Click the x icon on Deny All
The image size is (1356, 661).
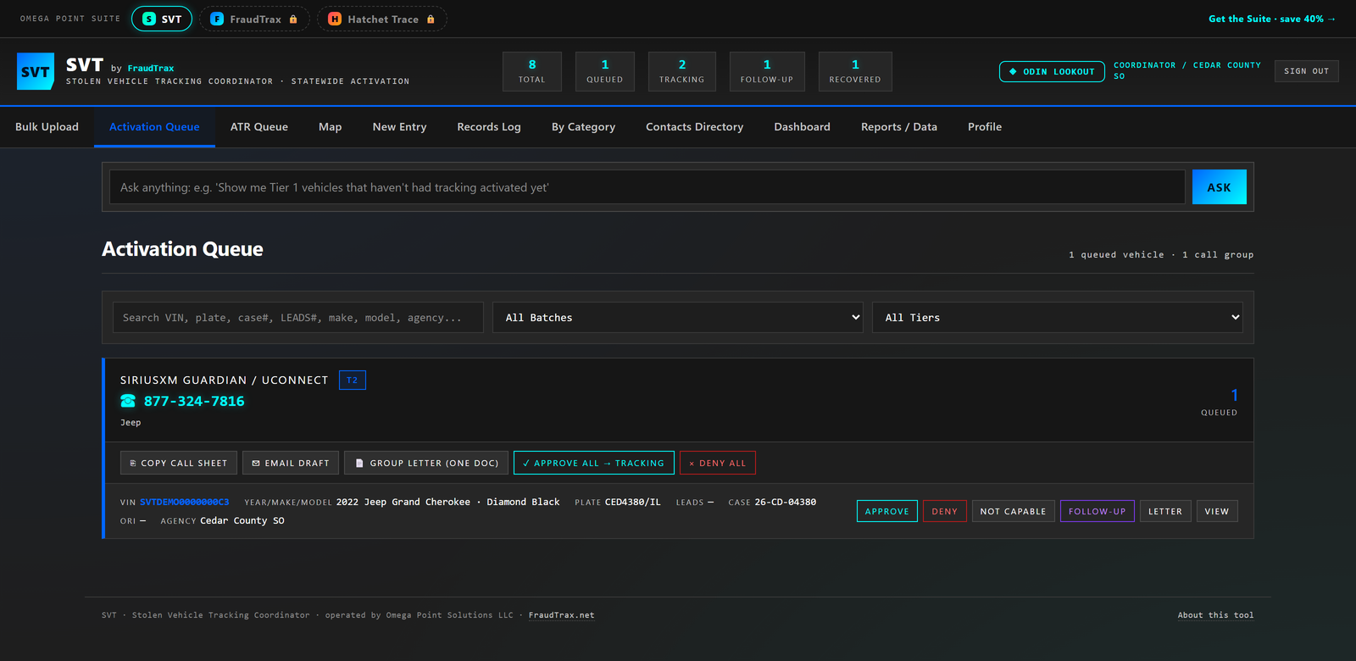[x=692, y=464]
